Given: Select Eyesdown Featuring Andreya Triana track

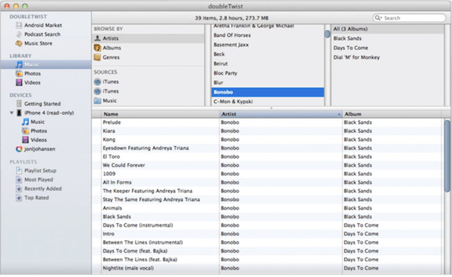Looking at the screenshot, I should [x=146, y=148].
